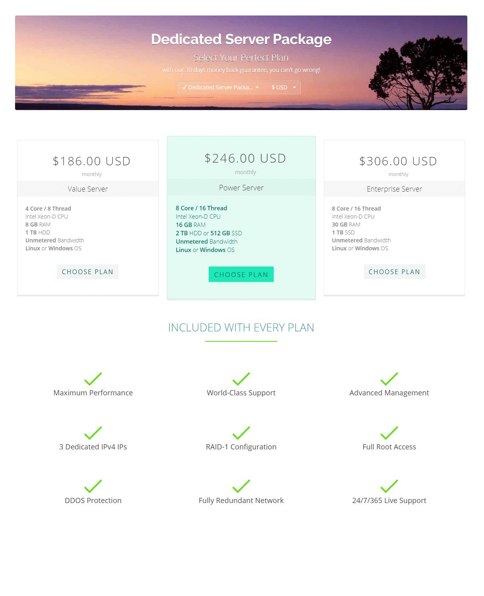Click the Fully Redundant Network checkmark
Screen dimensions: 484x596
click(x=241, y=486)
